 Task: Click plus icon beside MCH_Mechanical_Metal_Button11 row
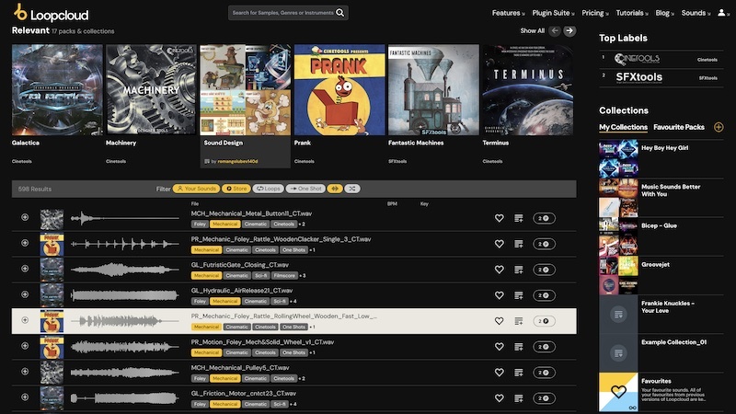25,217
